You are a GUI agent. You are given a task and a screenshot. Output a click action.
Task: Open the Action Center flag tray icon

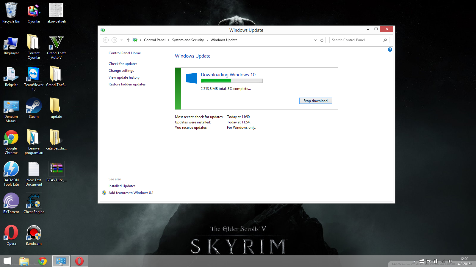(x=429, y=261)
